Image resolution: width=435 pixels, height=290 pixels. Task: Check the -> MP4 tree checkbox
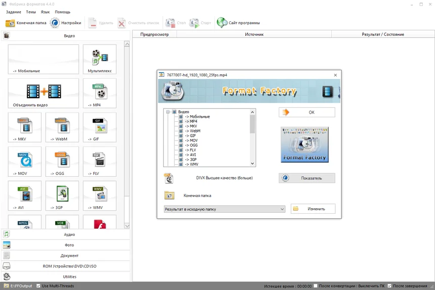tap(181, 121)
